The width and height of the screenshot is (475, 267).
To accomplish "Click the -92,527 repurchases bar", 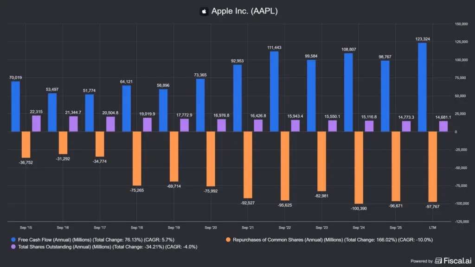I will [x=248, y=165].
